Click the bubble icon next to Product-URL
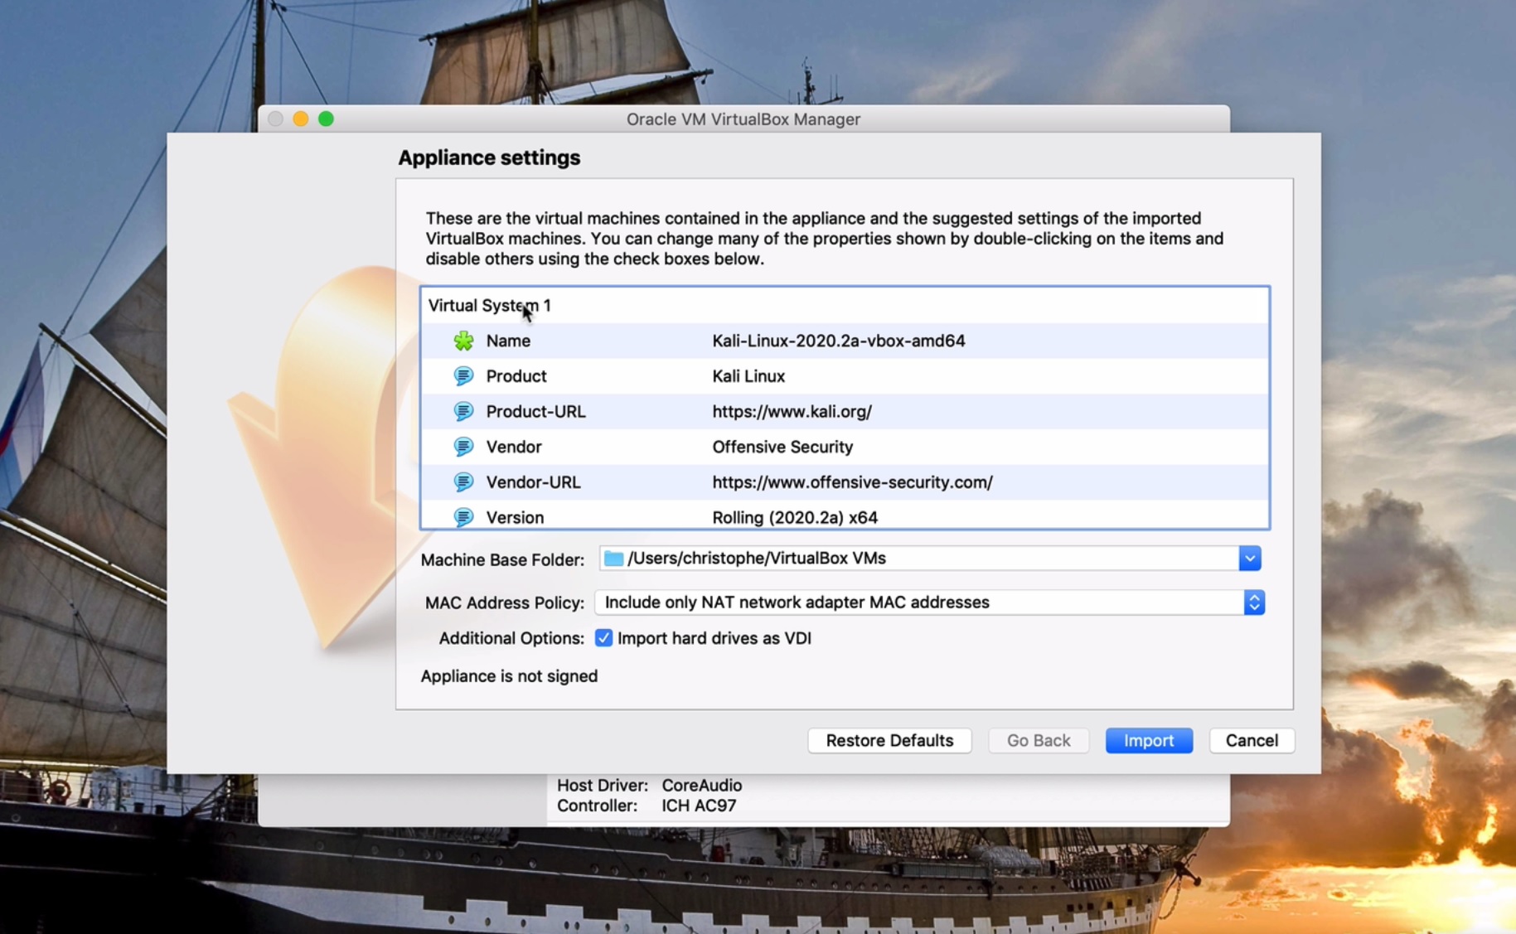The height and width of the screenshot is (934, 1516). point(463,411)
